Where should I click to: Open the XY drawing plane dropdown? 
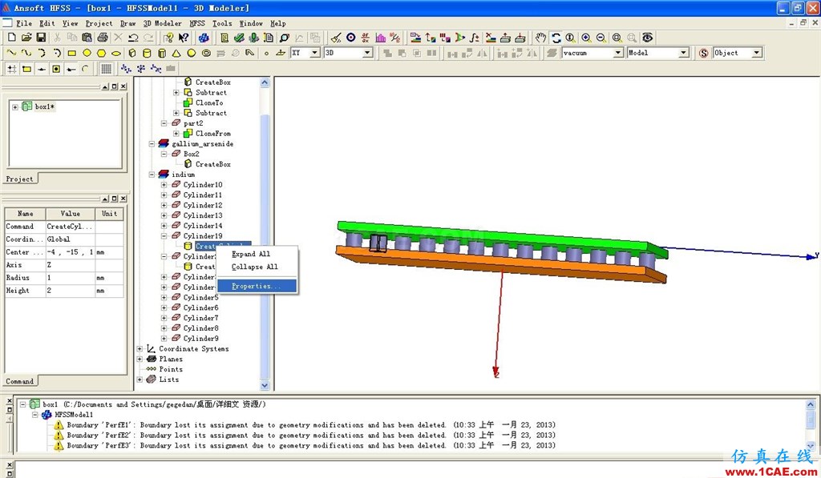coord(314,53)
